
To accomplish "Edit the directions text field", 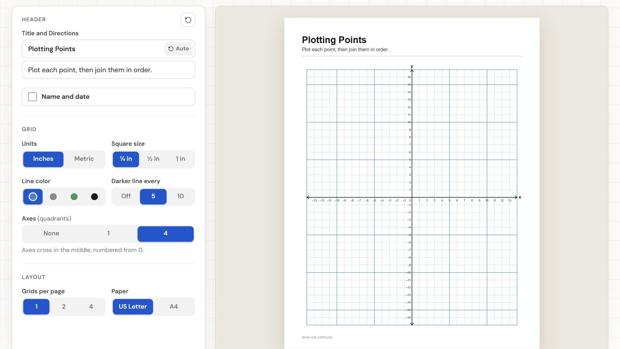I will point(108,70).
